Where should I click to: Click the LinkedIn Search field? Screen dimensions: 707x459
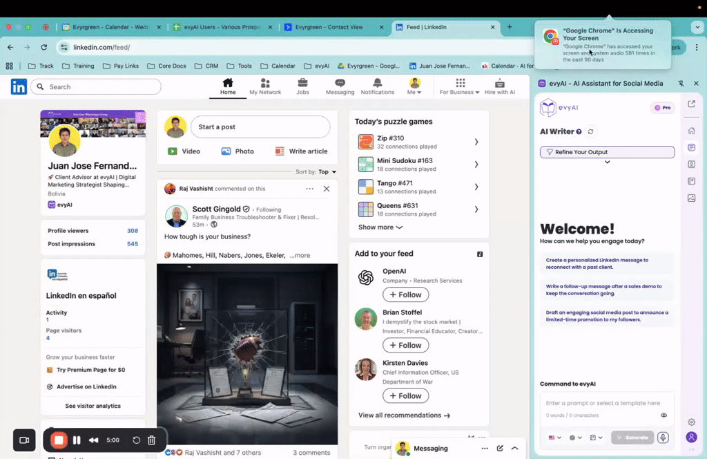coord(96,86)
